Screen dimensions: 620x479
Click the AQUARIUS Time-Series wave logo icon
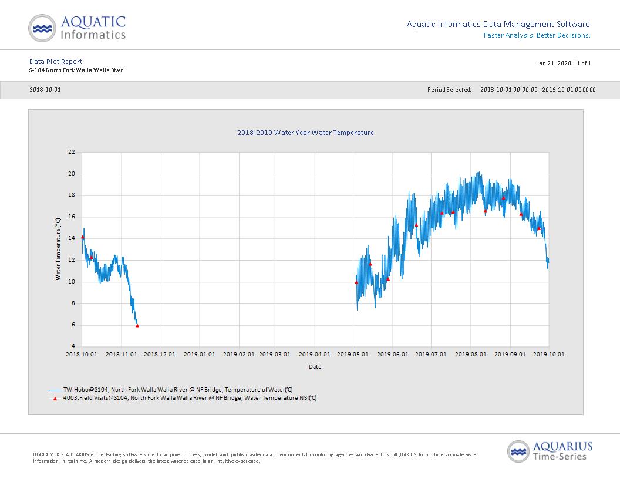click(518, 451)
